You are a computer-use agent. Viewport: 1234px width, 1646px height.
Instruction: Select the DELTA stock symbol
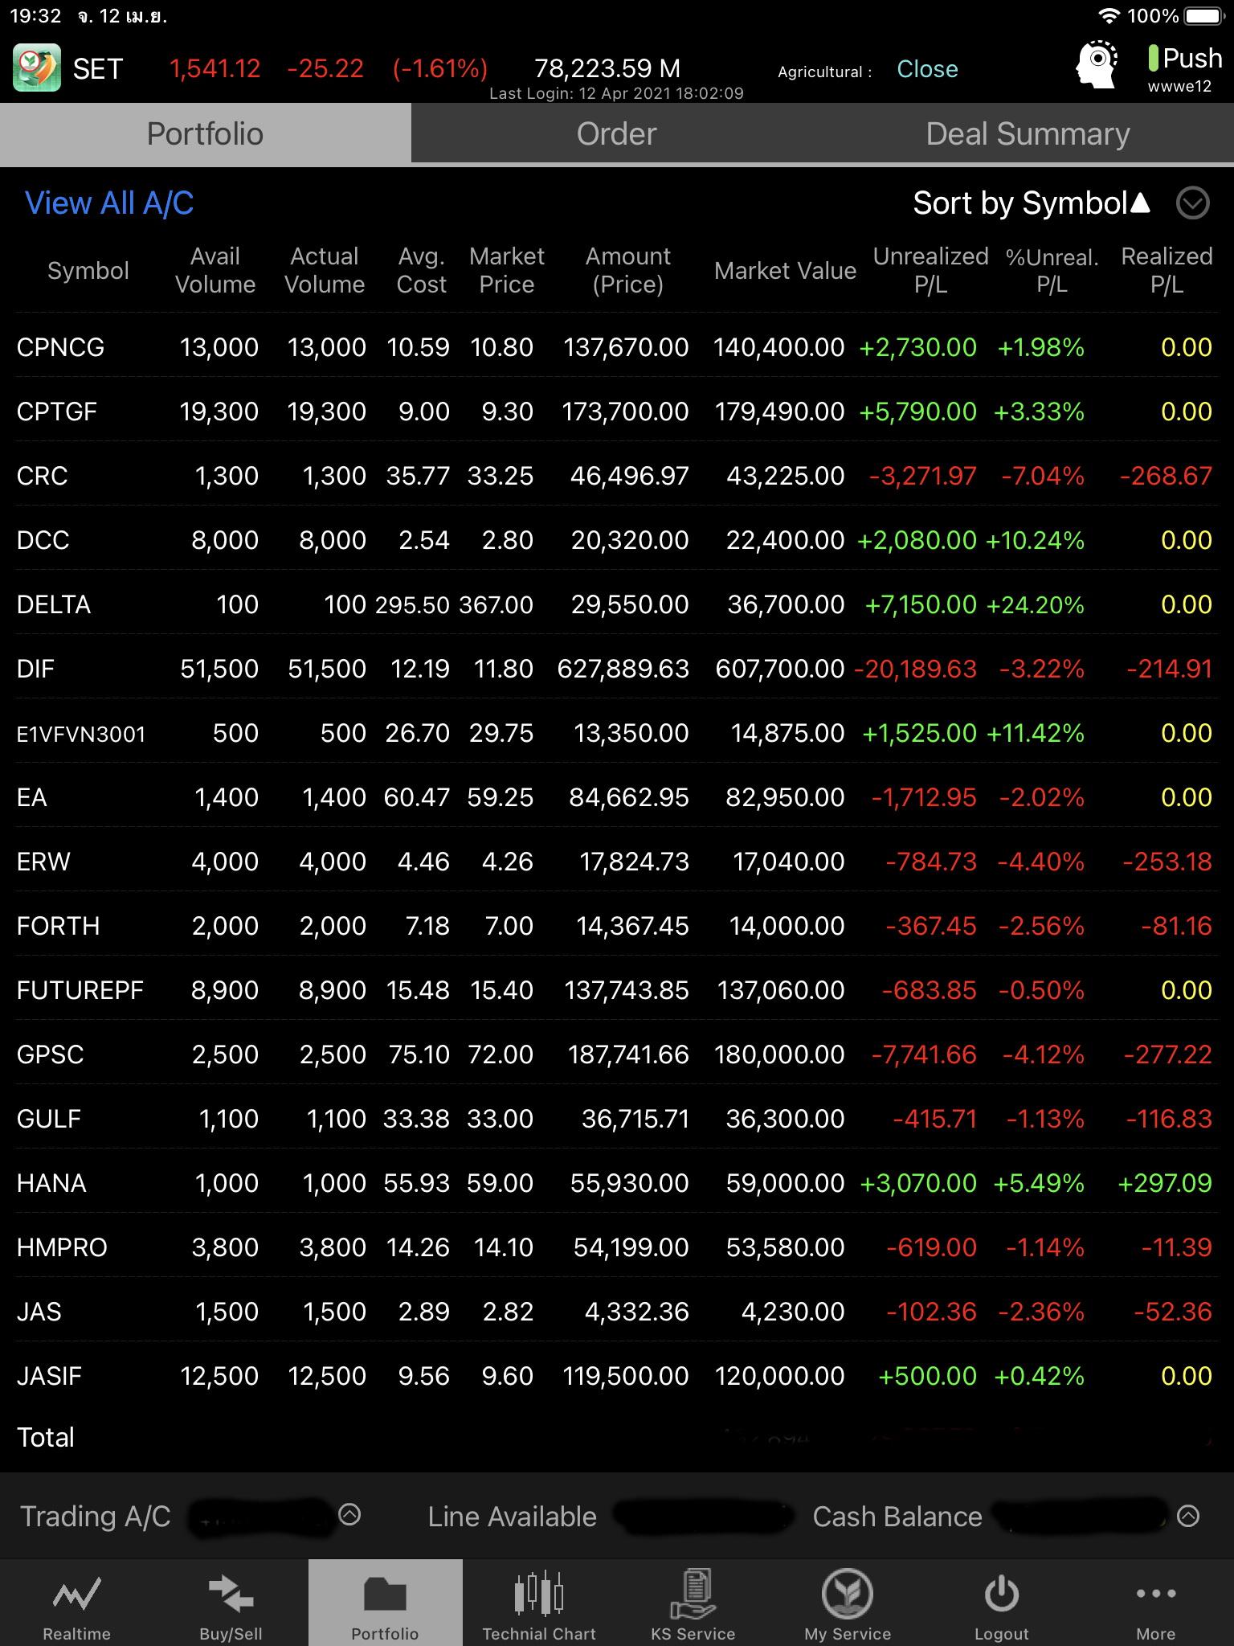click(x=53, y=604)
